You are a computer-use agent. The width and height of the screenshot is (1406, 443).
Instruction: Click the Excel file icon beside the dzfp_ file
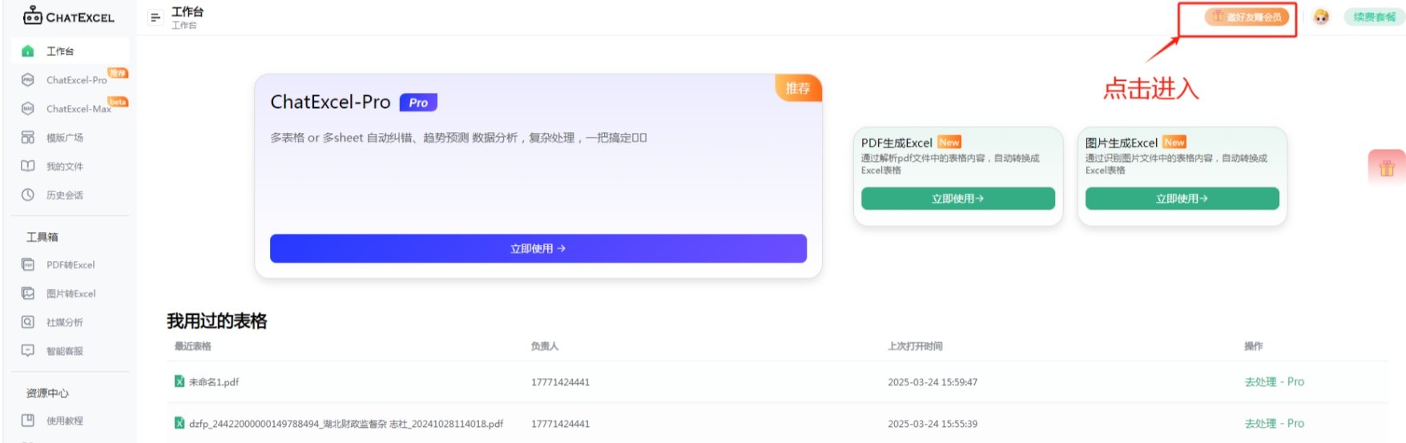(179, 423)
